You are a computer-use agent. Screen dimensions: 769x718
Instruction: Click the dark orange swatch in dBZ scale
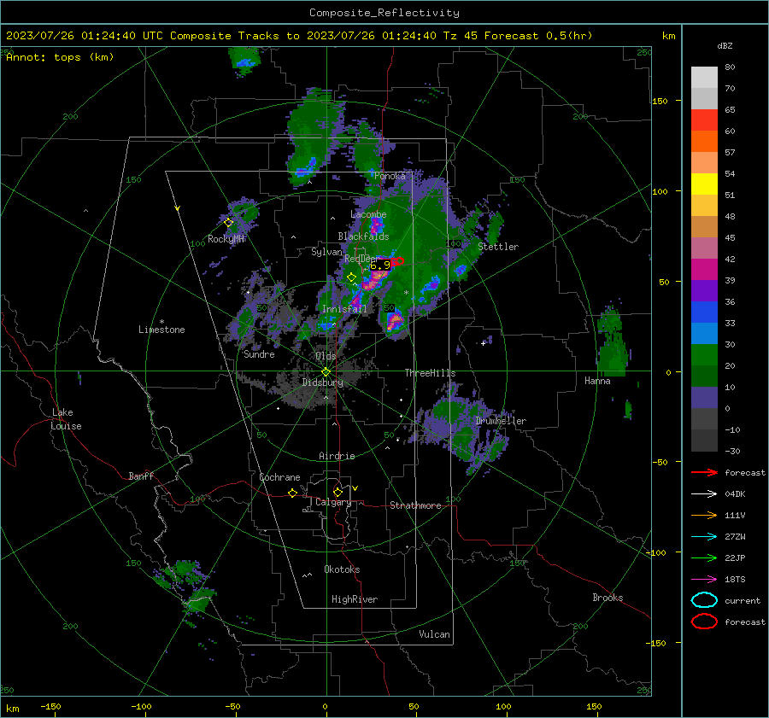tap(704, 141)
